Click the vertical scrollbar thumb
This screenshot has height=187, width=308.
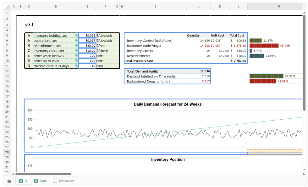[x=304, y=63]
